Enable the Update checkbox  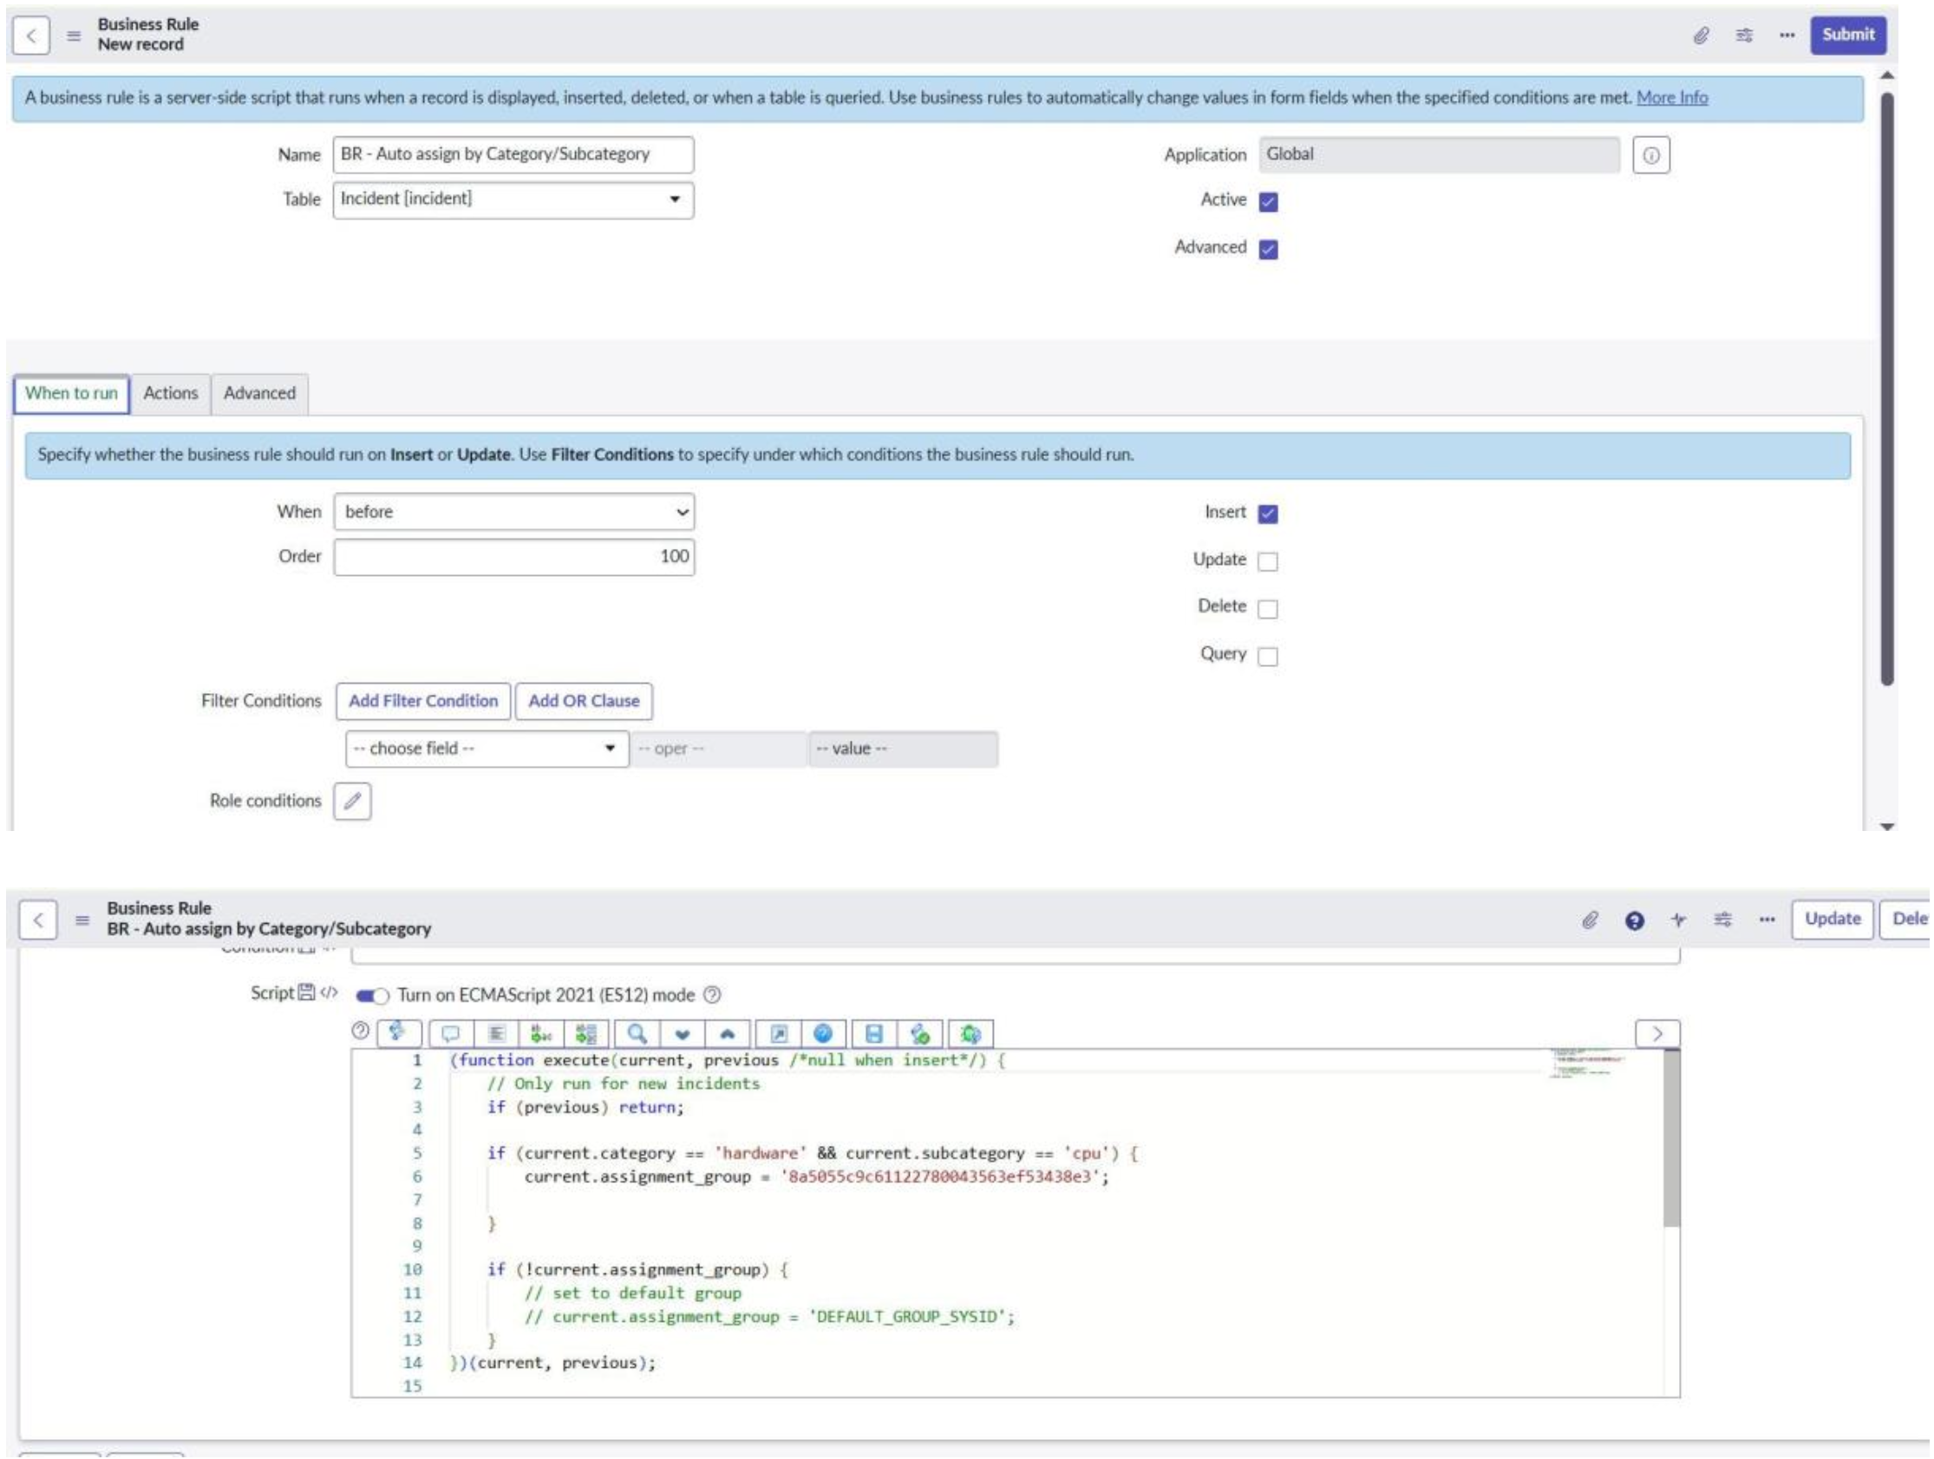point(1268,561)
